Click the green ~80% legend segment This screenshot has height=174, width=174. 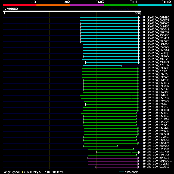(121, 5)
